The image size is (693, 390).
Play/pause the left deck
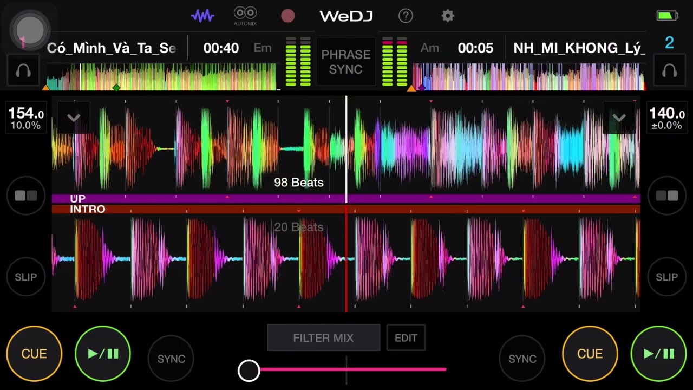103,354
